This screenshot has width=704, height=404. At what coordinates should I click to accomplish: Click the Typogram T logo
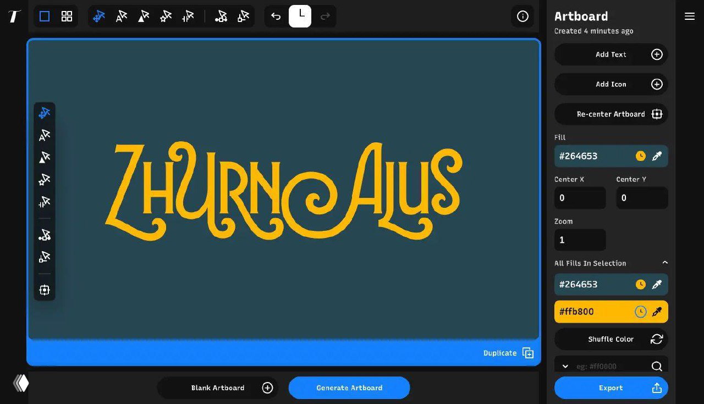pyautogui.click(x=15, y=16)
